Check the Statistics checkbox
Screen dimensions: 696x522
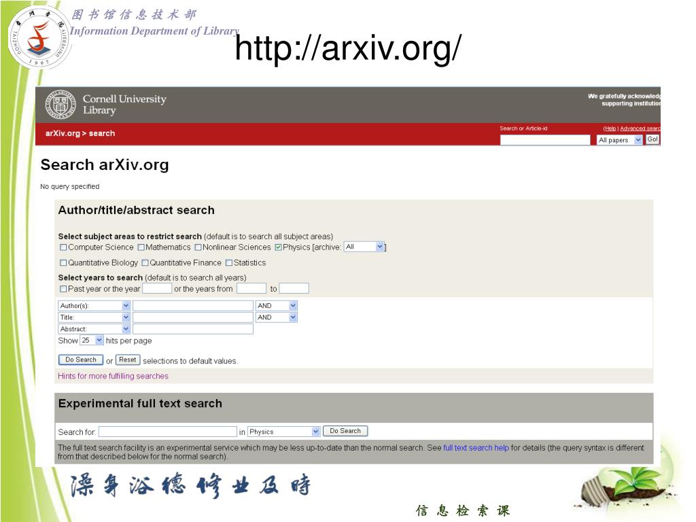tap(228, 263)
